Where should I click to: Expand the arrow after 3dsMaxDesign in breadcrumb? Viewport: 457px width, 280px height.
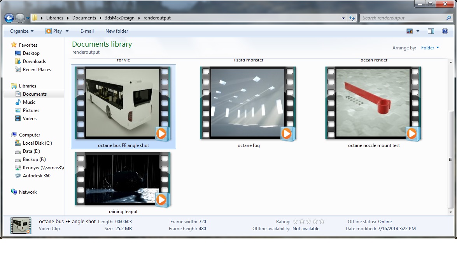(139, 18)
